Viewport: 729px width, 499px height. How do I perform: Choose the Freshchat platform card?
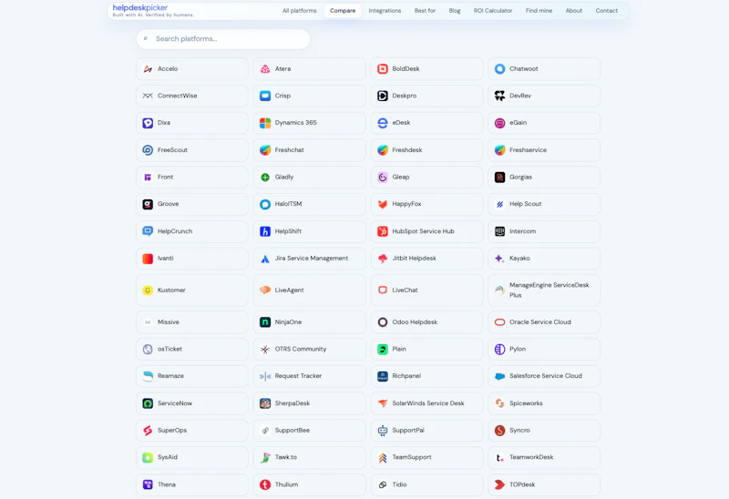[309, 150]
